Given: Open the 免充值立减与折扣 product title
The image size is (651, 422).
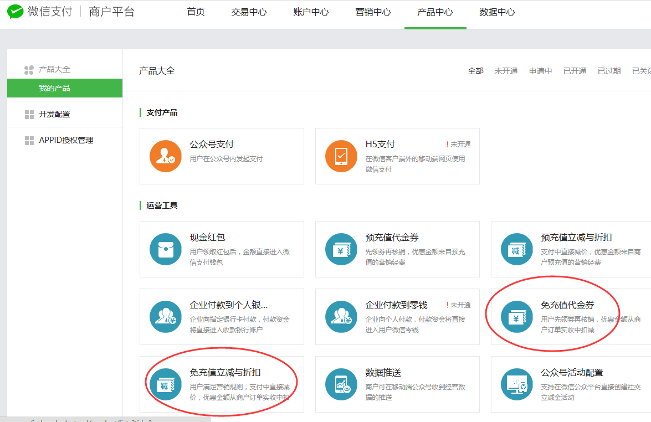Looking at the screenshot, I should click(x=225, y=373).
